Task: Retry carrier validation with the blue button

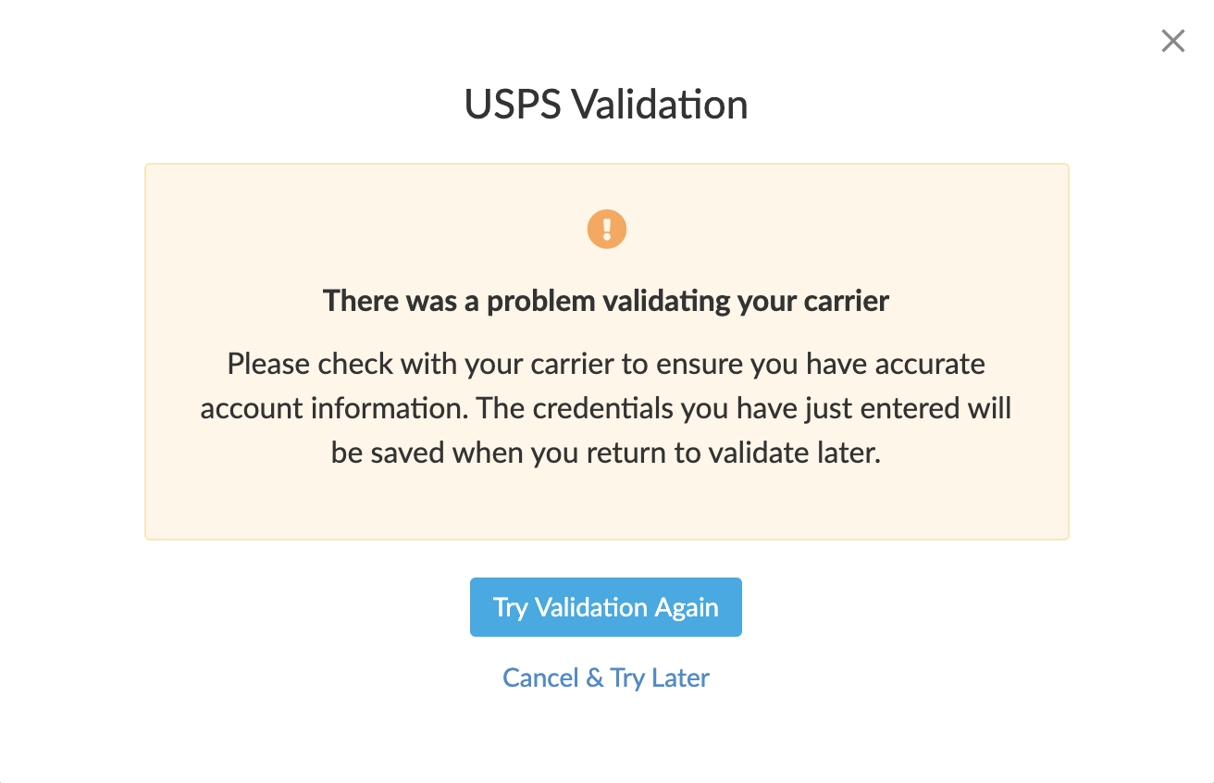Action: tap(606, 607)
